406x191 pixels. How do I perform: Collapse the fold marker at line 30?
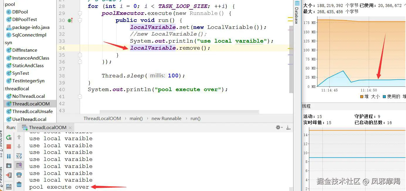pos(80,20)
